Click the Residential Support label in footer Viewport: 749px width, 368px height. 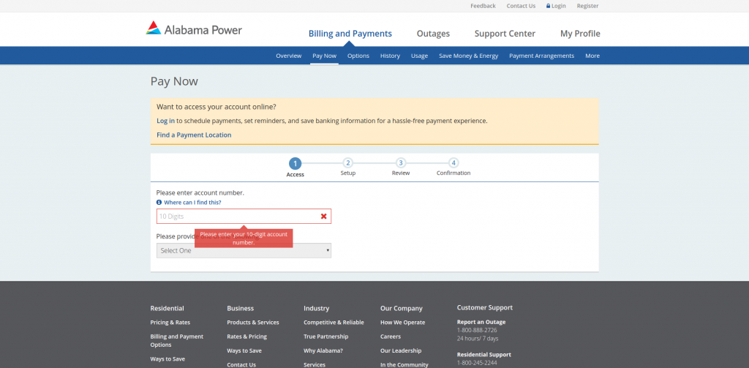pyautogui.click(x=484, y=355)
